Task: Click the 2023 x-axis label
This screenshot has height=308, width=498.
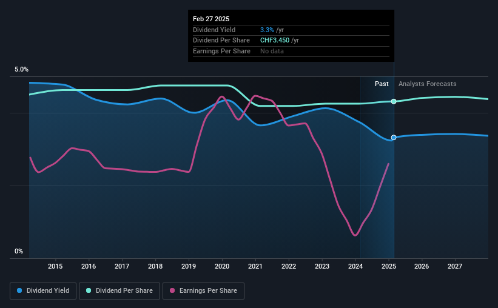Action: coord(322,266)
